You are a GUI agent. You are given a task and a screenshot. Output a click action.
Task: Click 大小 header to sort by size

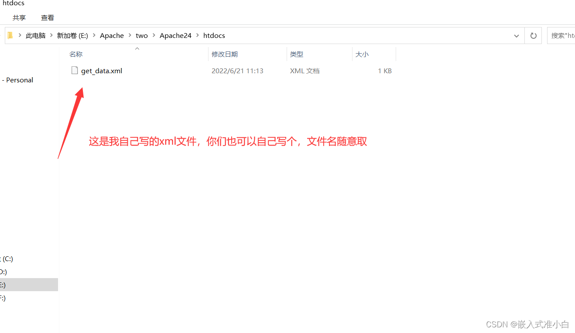pos(362,54)
